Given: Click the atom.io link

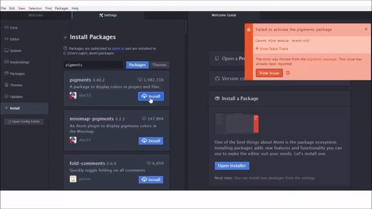Looking at the screenshot, I should (118, 49).
